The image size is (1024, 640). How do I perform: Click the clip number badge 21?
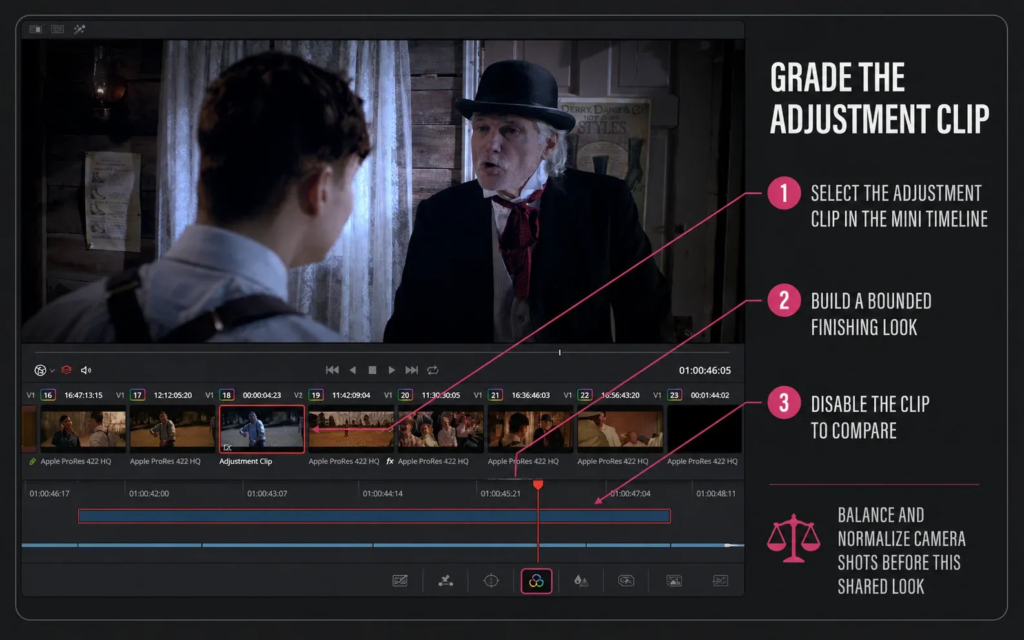(495, 395)
